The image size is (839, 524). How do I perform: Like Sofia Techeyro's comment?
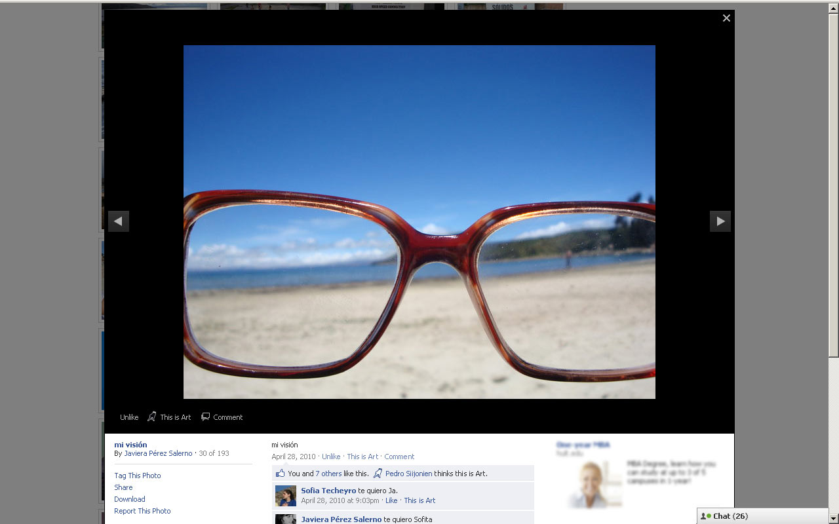(391, 500)
